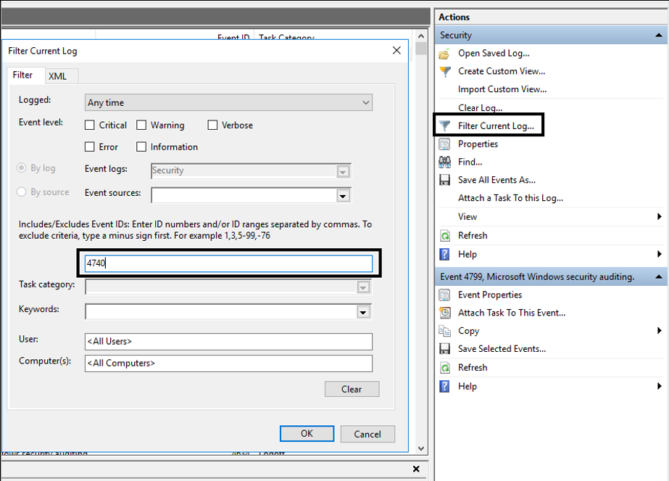Check the Warning event level box
Image resolution: width=669 pixels, height=481 pixels.
tap(141, 126)
